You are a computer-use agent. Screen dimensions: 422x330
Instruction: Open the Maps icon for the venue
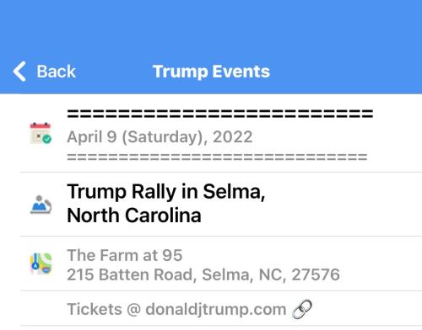coord(41,263)
